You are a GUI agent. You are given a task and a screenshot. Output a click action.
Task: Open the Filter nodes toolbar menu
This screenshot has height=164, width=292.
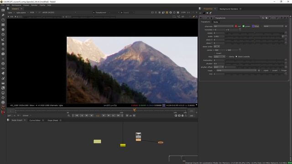[x=3, y=35]
